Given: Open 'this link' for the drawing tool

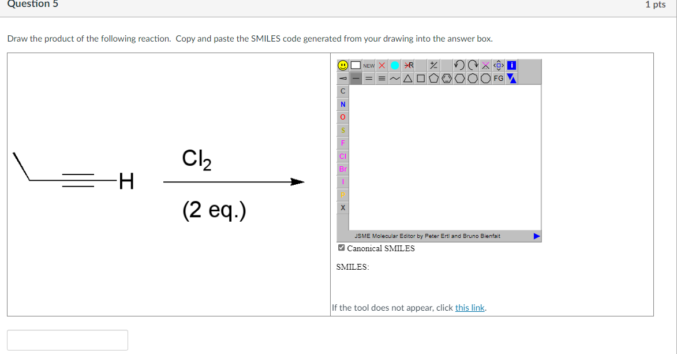Looking at the screenshot, I should (x=469, y=307).
